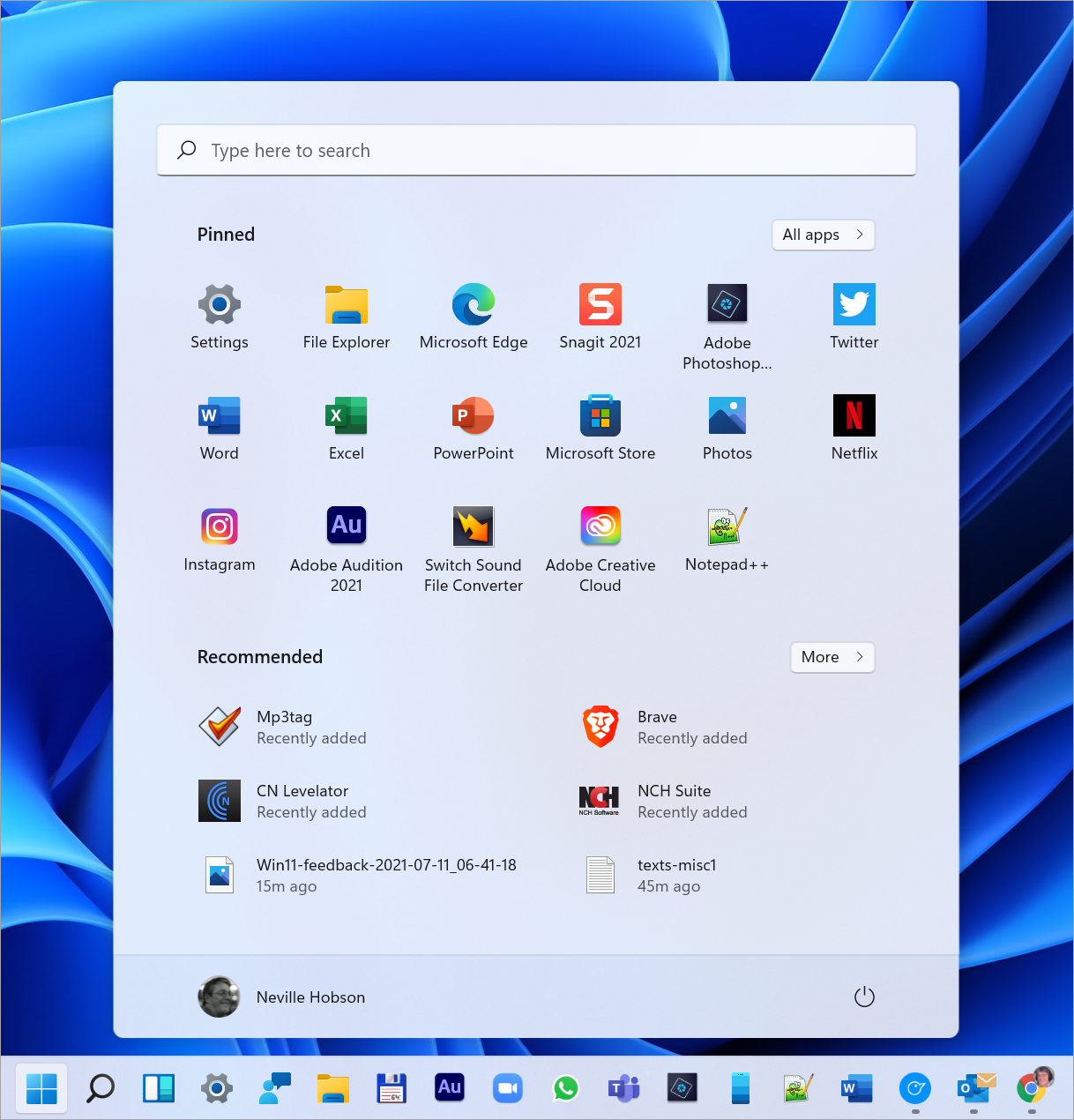
Task: Launch Snagit 2021
Action: pyautogui.click(x=600, y=317)
